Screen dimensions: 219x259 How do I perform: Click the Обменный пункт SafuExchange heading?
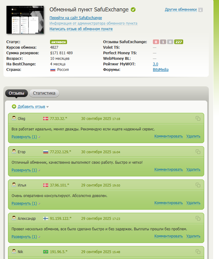click(x=89, y=10)
